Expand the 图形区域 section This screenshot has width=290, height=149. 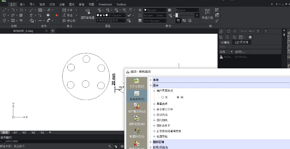pyautogui.click(x=150, y=142)
